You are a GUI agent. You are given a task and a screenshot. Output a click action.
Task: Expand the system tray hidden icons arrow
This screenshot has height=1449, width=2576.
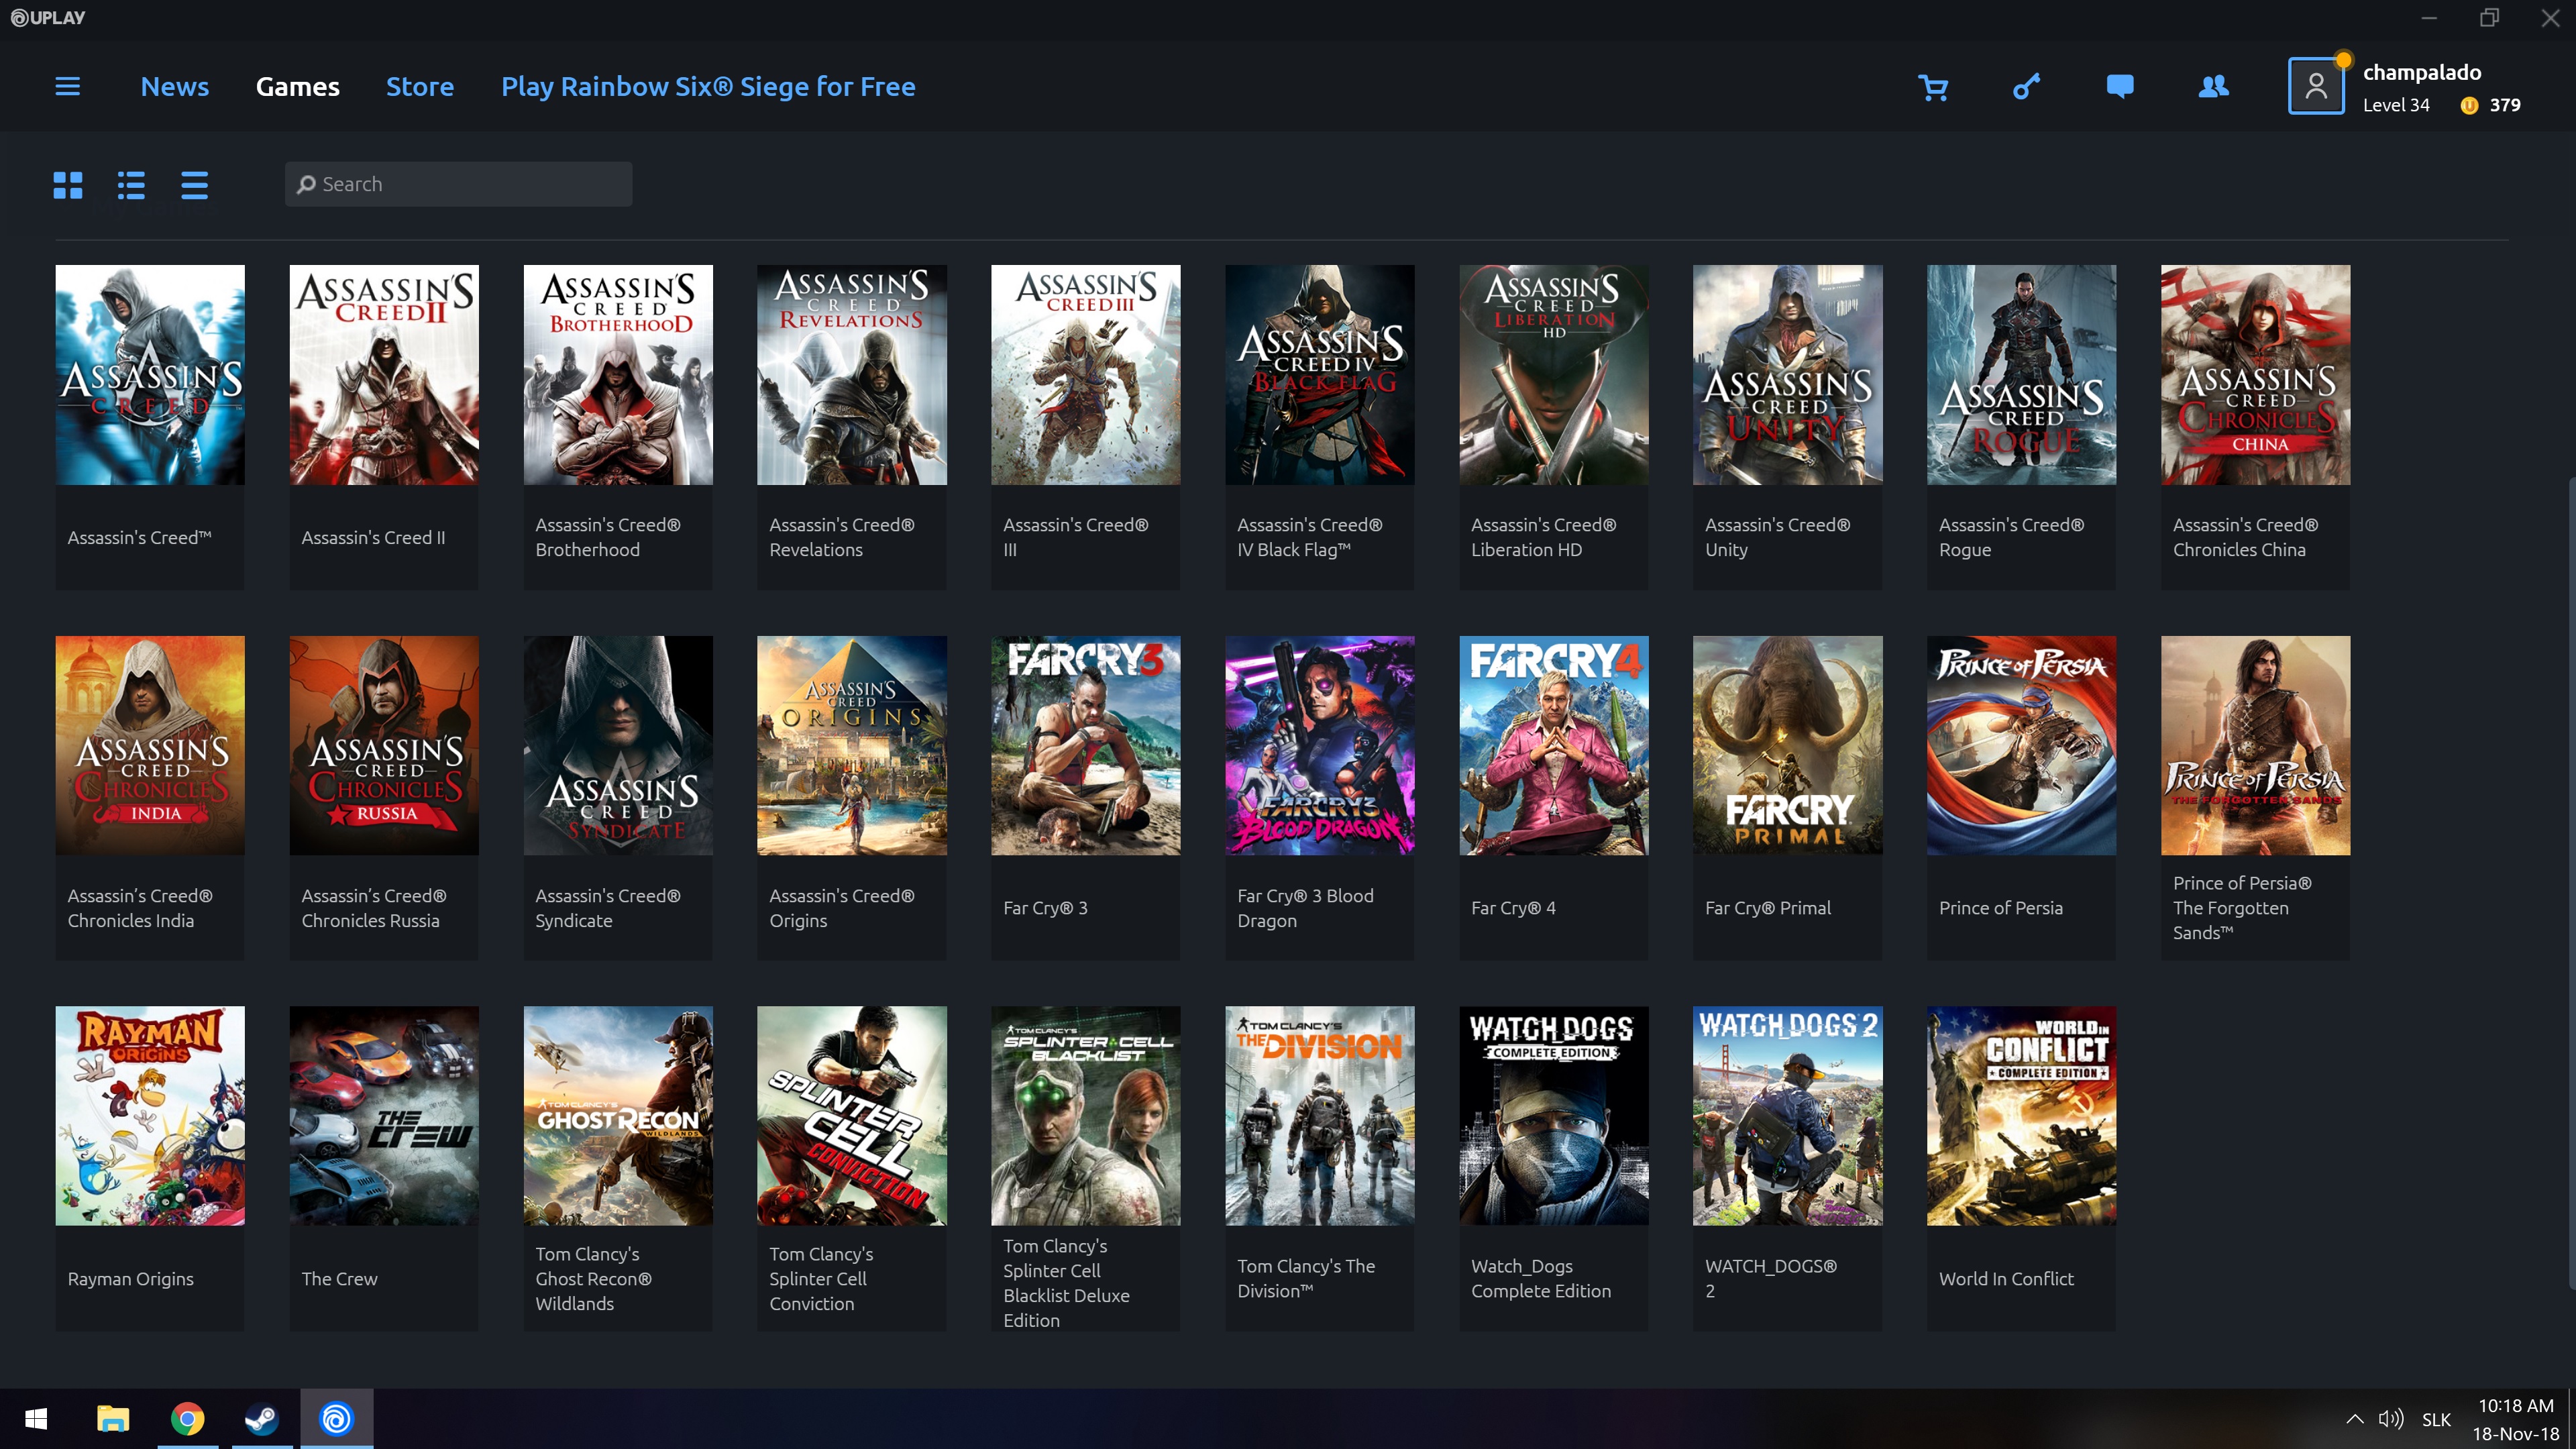click(2354, 1418)
